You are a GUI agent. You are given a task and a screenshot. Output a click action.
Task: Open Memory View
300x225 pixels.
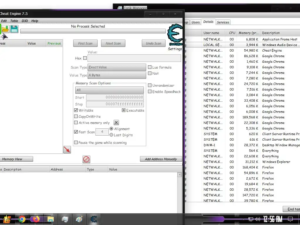point(16,159)
